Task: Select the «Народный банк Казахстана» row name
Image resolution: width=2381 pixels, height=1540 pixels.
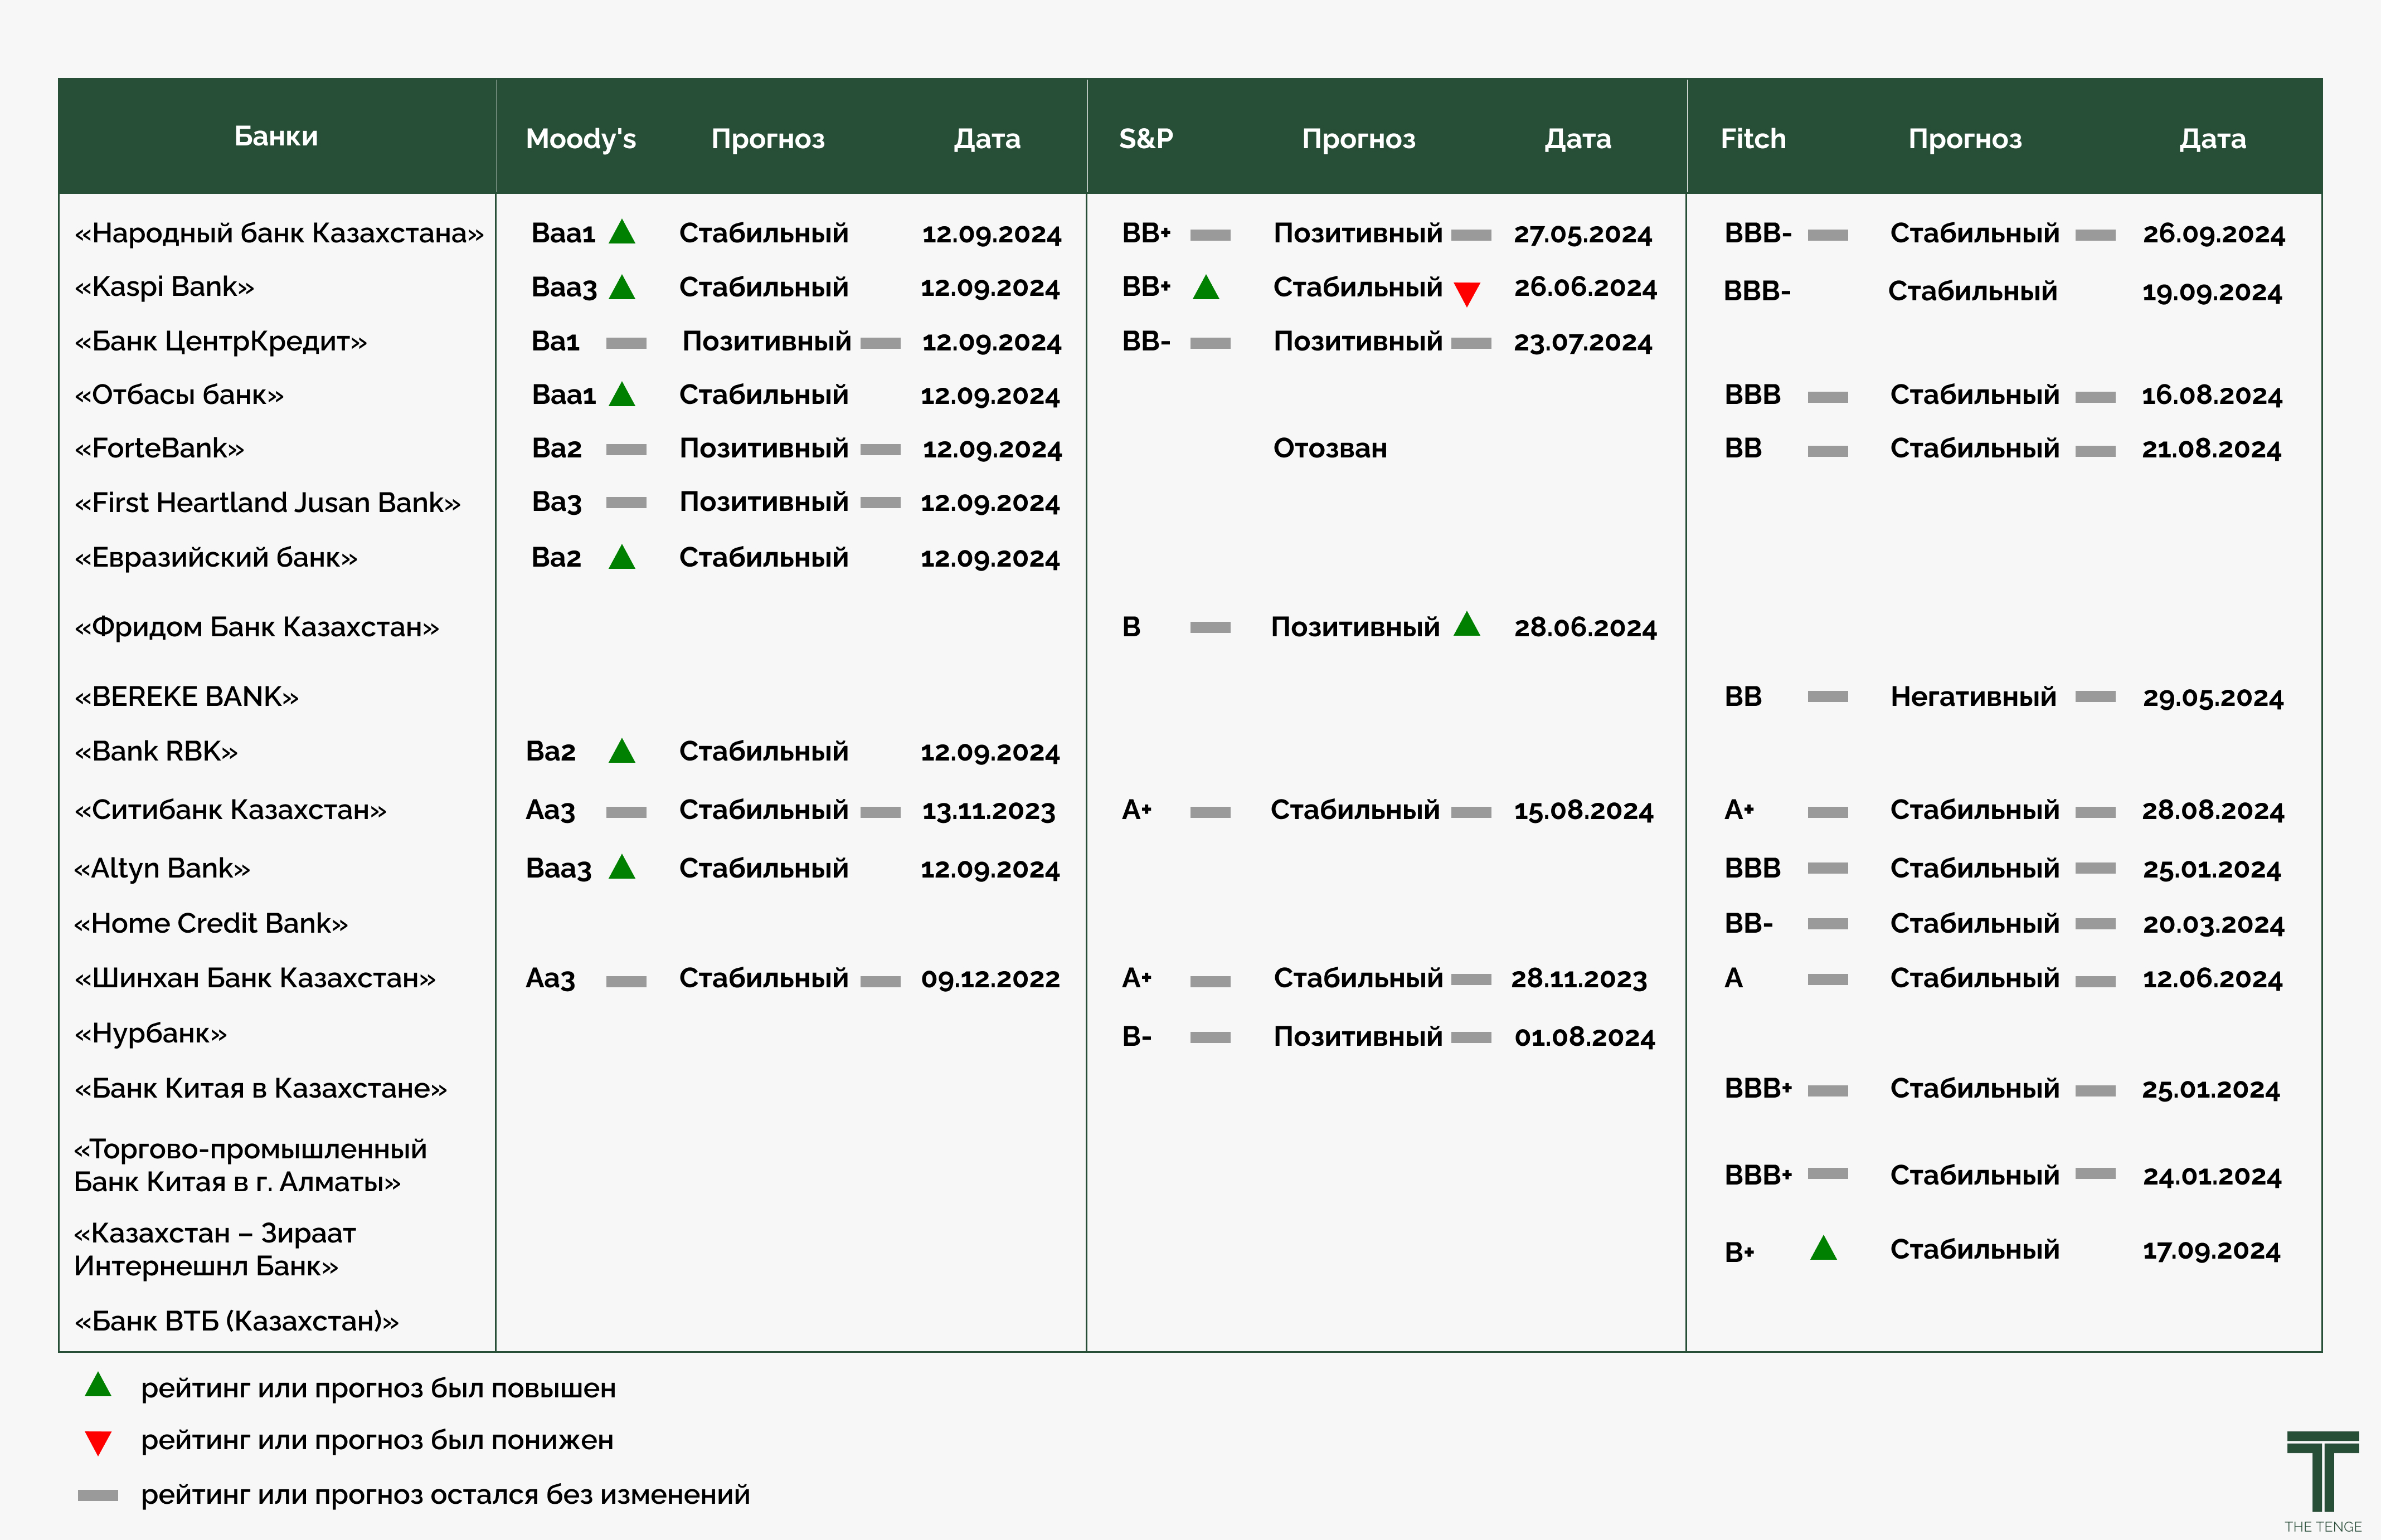Action: click(x=279, y=233)
